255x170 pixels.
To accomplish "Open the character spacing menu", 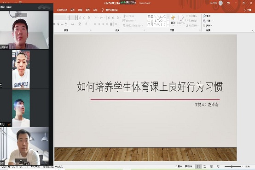I will click(x=66, y=24).
